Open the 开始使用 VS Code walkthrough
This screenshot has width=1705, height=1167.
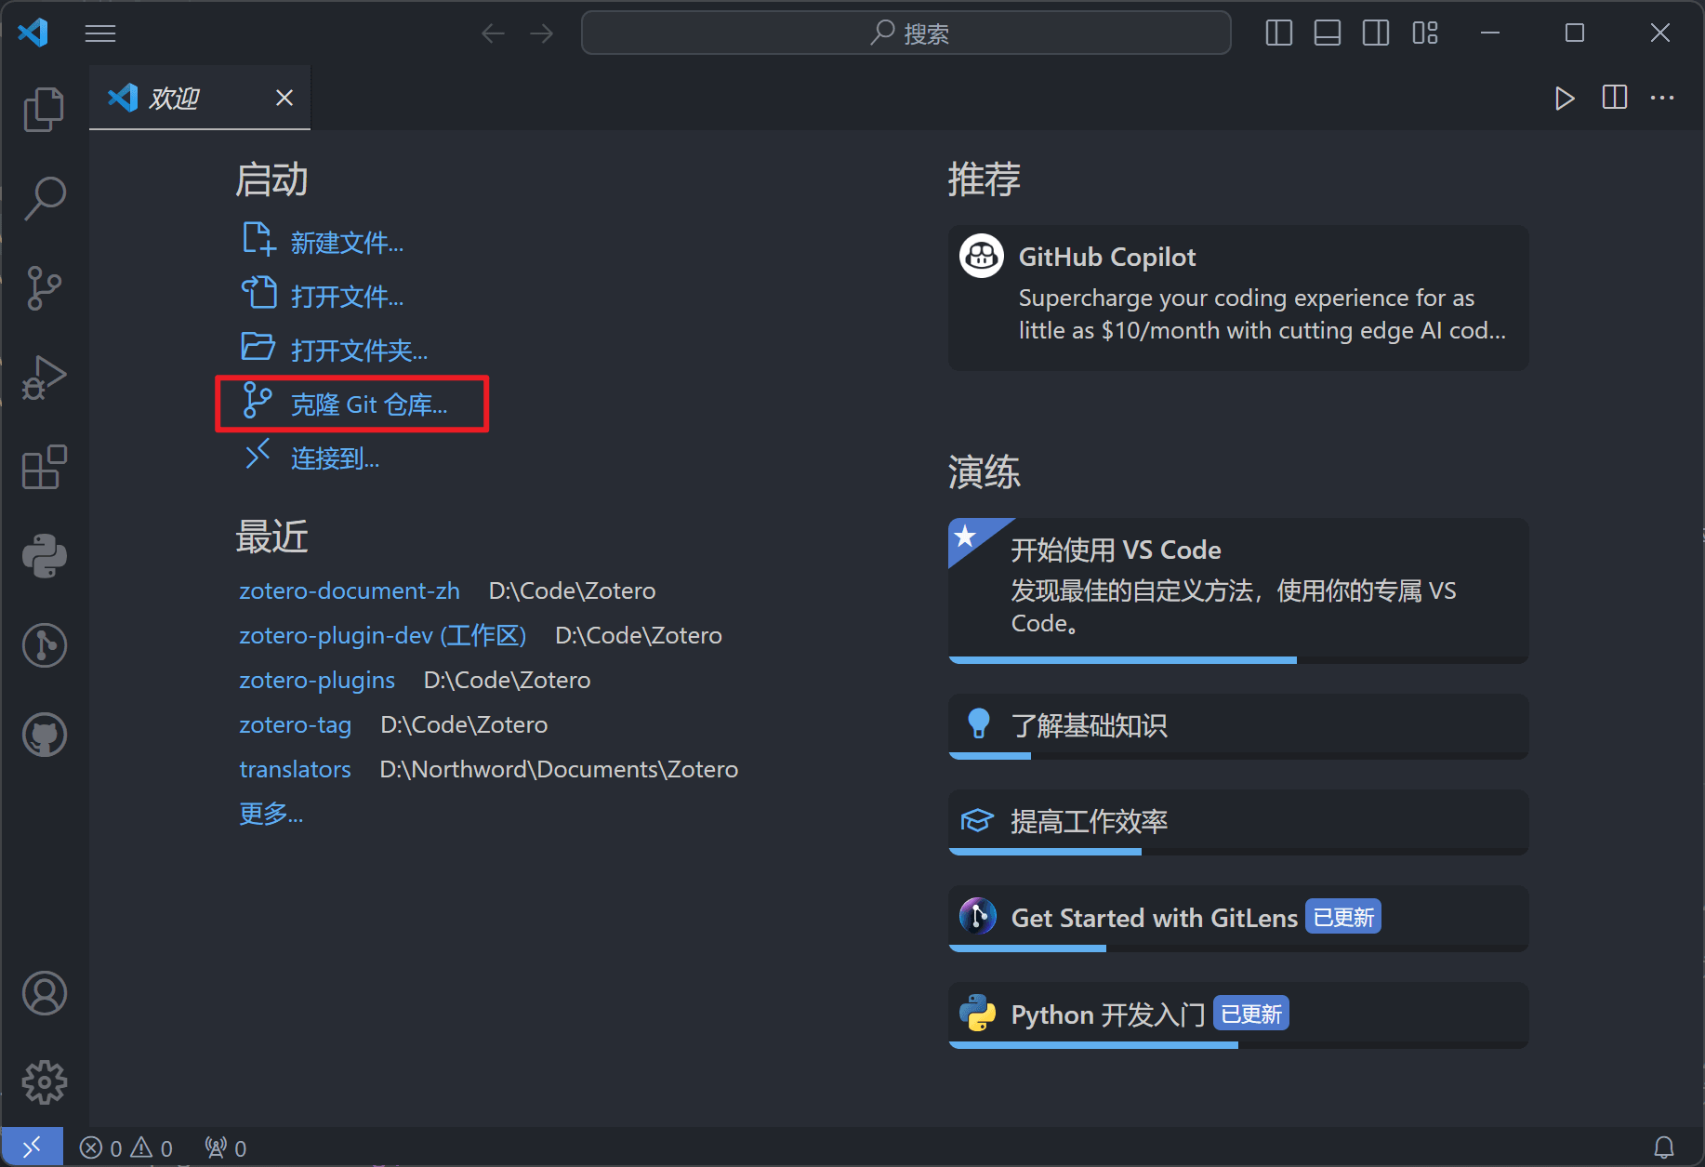tap(1238, 590)
